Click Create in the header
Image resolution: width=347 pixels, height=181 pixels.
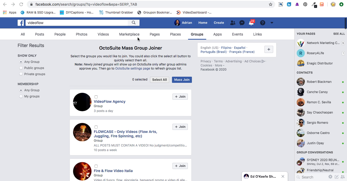point(219,23)
